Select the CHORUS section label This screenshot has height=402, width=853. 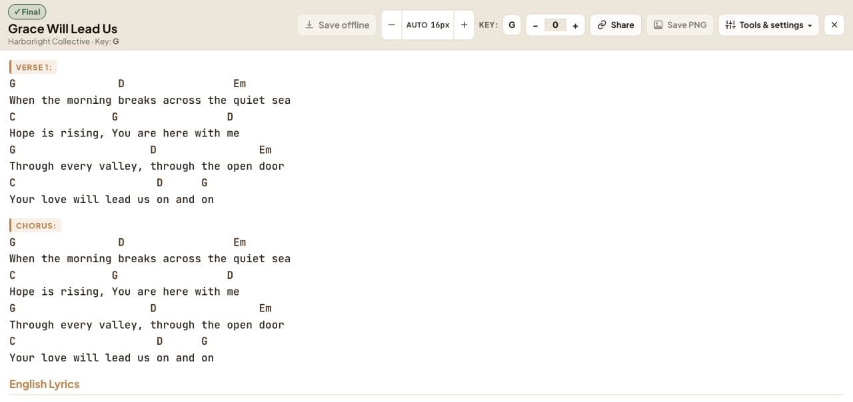[x=35, y=226]
